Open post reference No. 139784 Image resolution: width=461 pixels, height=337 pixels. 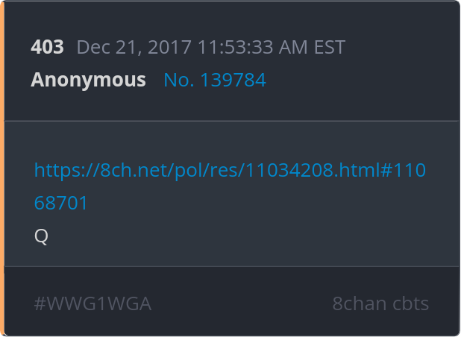coord(215,80)
